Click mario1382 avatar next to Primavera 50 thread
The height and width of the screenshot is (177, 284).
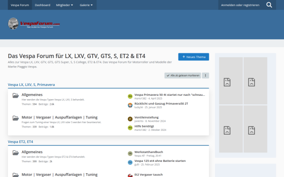pos(130,96)
